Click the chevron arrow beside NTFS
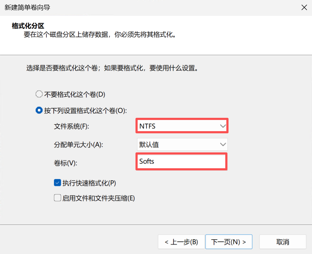This screenshot has width=312, height=254. pyautogui.click(x=223, y=126)
